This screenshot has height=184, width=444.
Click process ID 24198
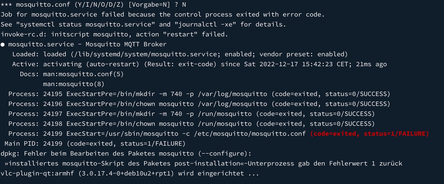[53, 124]
